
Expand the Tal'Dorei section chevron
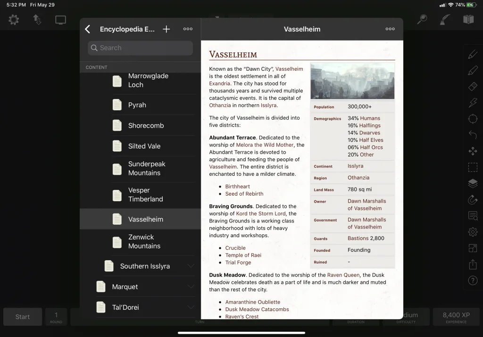191,307
